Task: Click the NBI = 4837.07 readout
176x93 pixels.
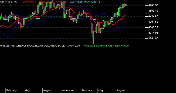Action: pyautogui.click(x=9, y=2)
